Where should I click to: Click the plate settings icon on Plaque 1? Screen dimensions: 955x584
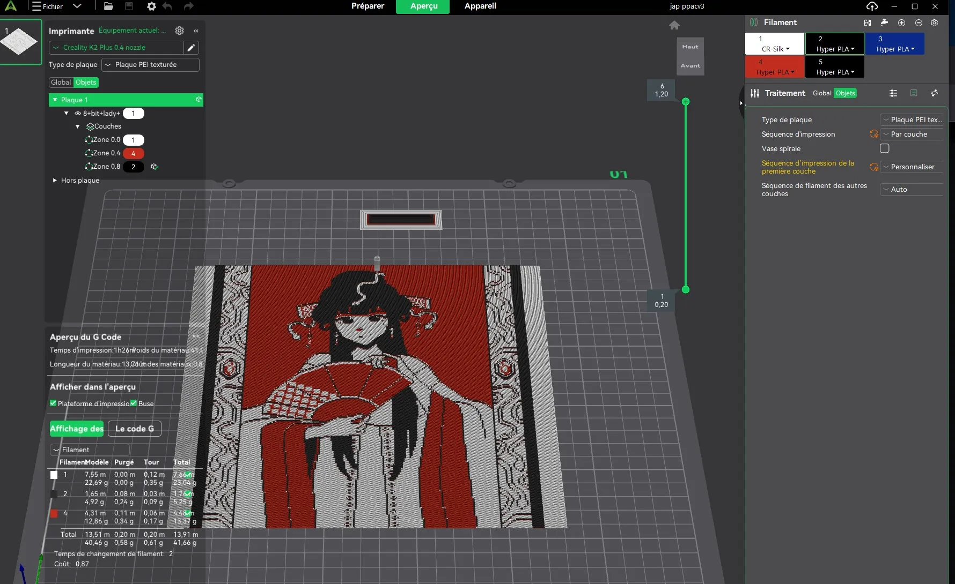pyautogui.click(x=199, y=100)
